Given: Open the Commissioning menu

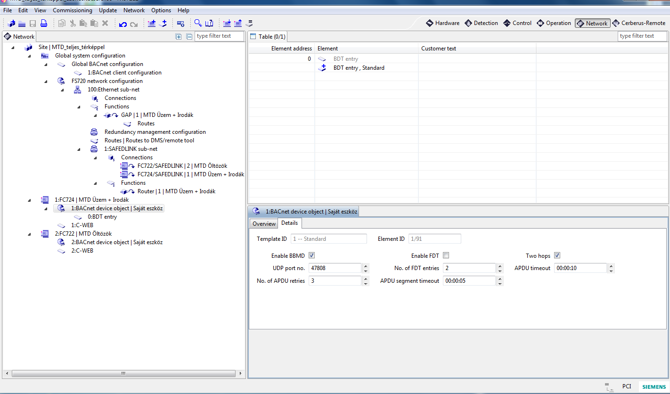Looking at the screenshot, I should pos(72,10).
